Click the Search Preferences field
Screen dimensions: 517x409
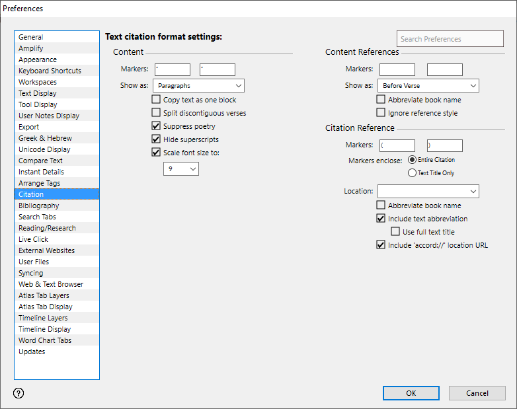(x=450, y=39)
